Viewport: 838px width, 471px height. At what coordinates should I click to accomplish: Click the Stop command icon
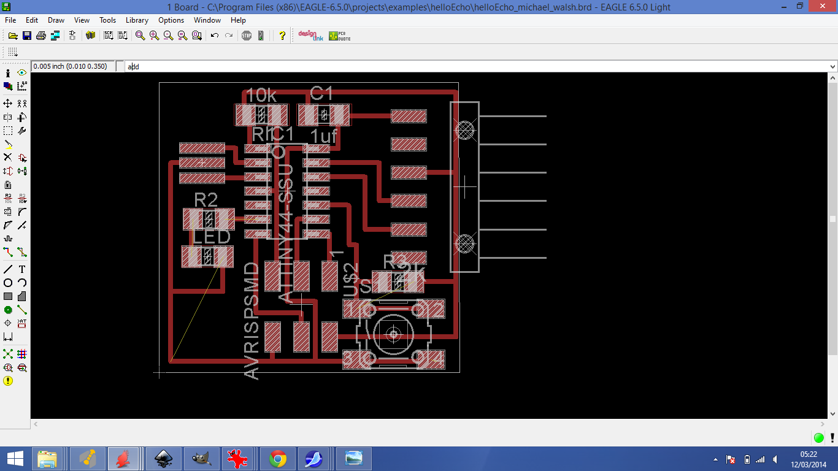pyautogui.click(x=247, y=36)
